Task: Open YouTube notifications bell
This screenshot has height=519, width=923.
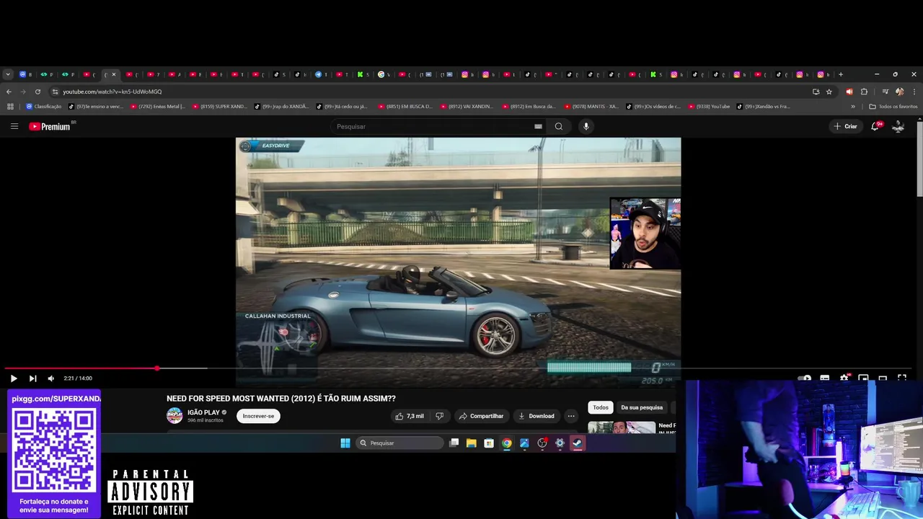Action: (875, 126)
